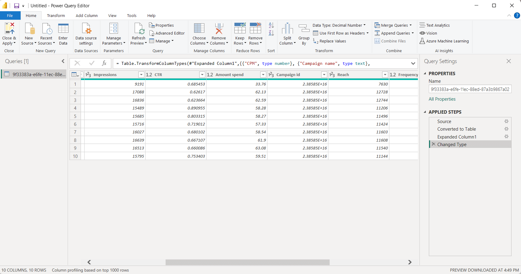Sort column descending Z to A
The image size is (521, 274).
coord(271,33)
